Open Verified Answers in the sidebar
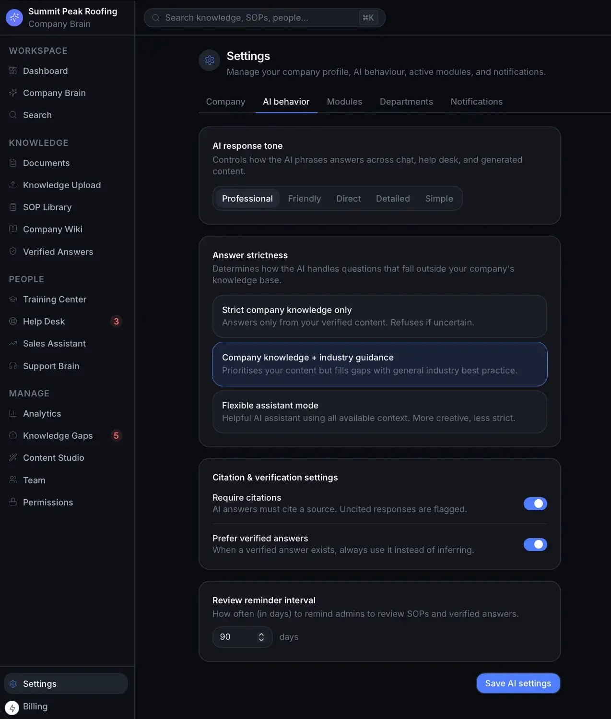This screenshot has height=719, width=611. click(66, 252)
